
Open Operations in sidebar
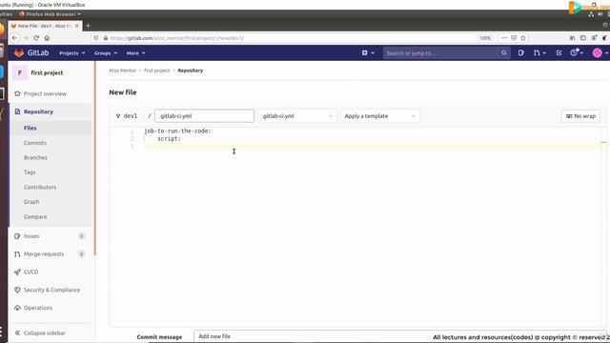[38, 308]
